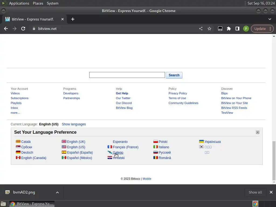Open the Privacy Policy link

point(178,93)
